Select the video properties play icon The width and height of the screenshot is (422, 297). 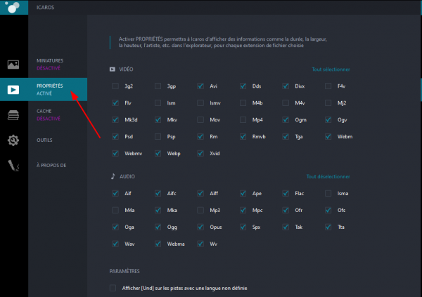pyautogui.click(x=13, y=89)
